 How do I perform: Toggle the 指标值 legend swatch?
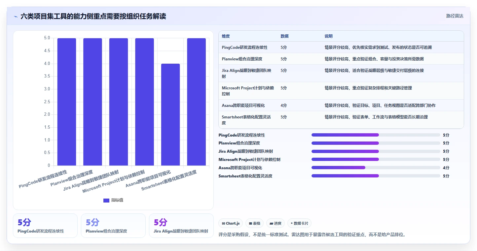point(106,200)
